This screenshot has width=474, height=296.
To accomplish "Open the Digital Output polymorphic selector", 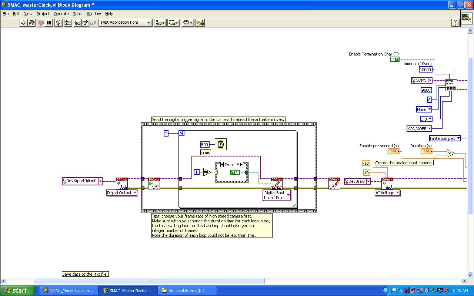I will point(122,193).
